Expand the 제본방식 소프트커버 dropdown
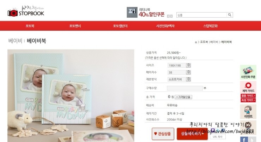Screen dimensions: 261x142 [179, 79]
